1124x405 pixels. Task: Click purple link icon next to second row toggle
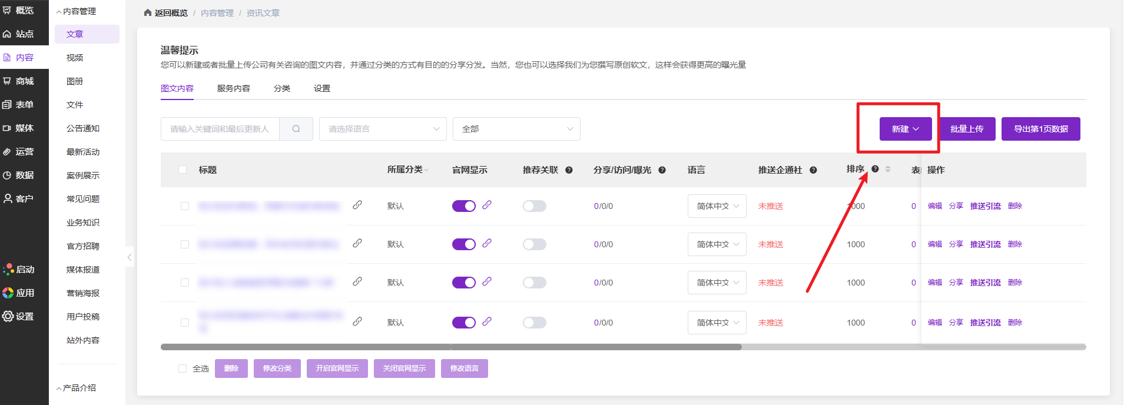point(487,243)
